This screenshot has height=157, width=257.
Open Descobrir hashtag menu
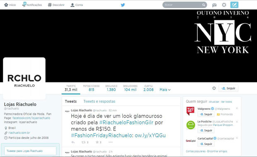tap(56, 5)
